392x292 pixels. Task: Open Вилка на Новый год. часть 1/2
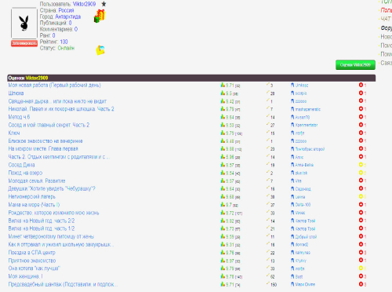tap(42, 228)
